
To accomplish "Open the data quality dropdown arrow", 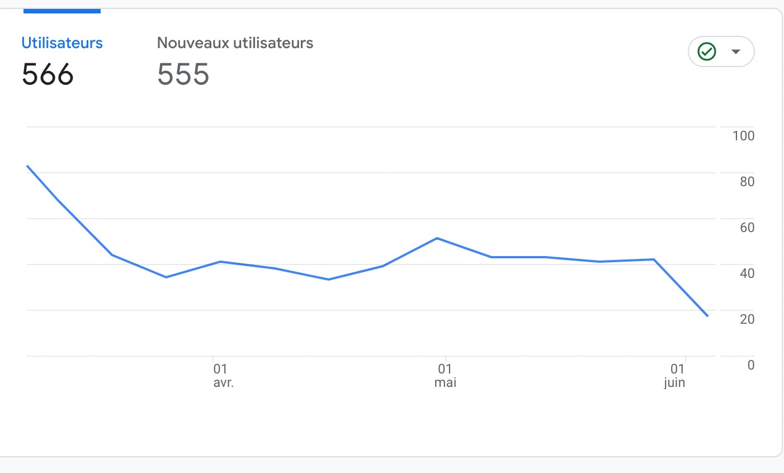I will click(x=736, y=52).
